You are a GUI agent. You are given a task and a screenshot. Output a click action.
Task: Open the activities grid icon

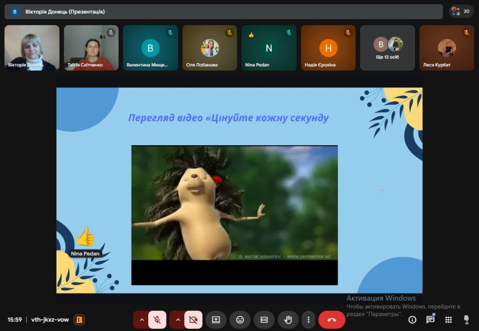pos(448,320)
